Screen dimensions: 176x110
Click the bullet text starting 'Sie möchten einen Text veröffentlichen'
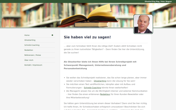tap(101, 86)
